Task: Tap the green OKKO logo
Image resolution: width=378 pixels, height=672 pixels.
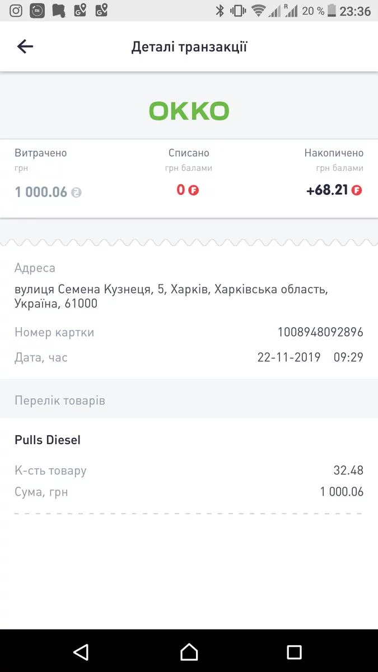Action: (189, 111)
